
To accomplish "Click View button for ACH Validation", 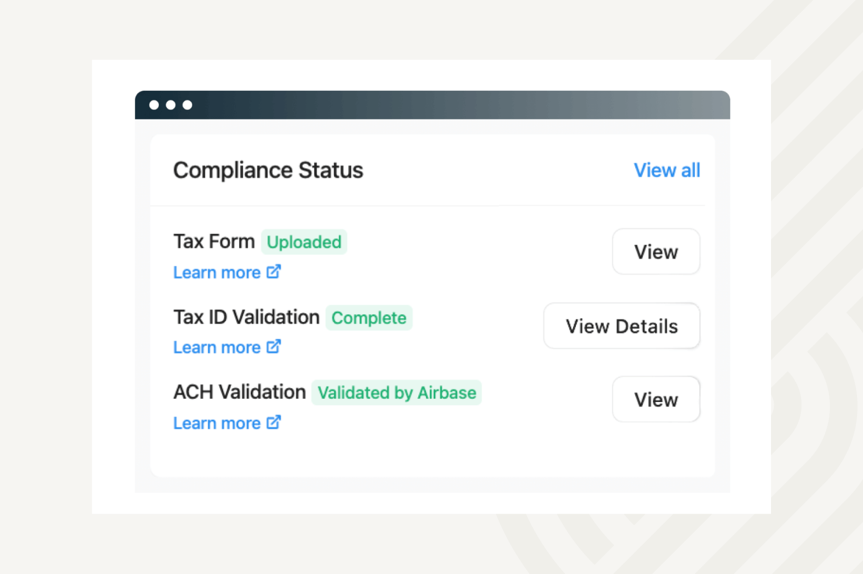I will [x=656, y=399].
